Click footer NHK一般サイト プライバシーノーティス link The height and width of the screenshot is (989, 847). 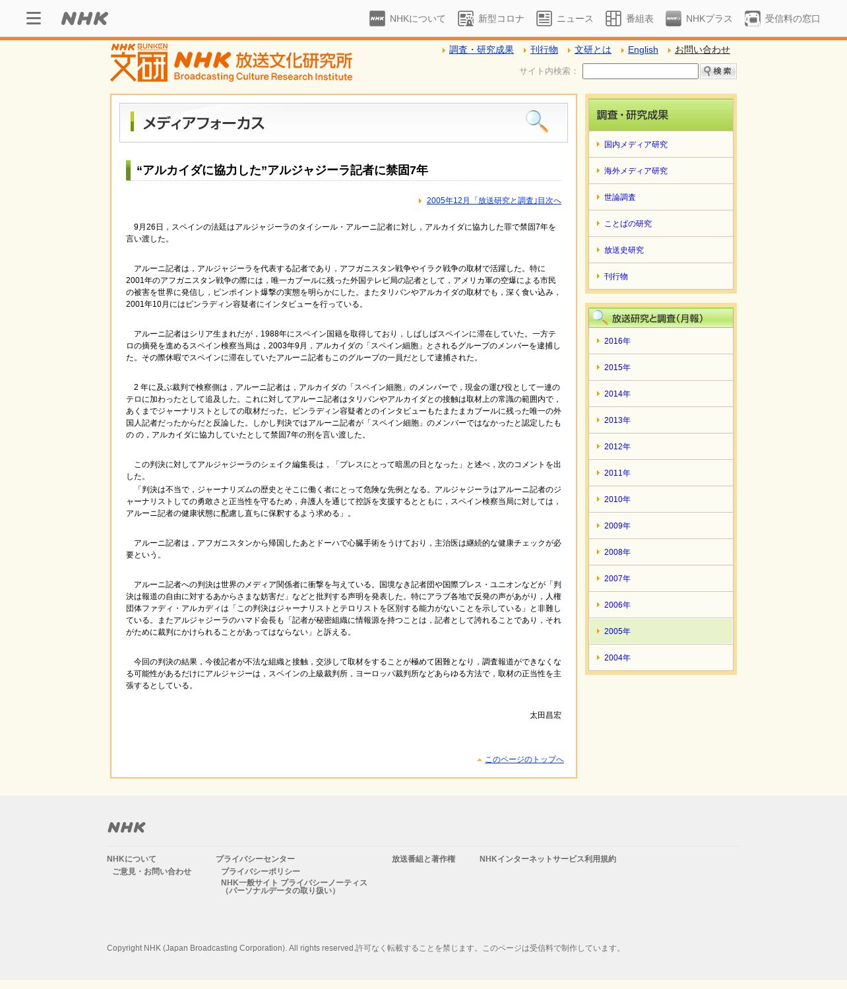coord(294,887)
